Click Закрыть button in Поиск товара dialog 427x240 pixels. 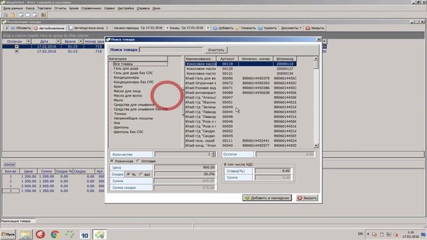point(307,198)
